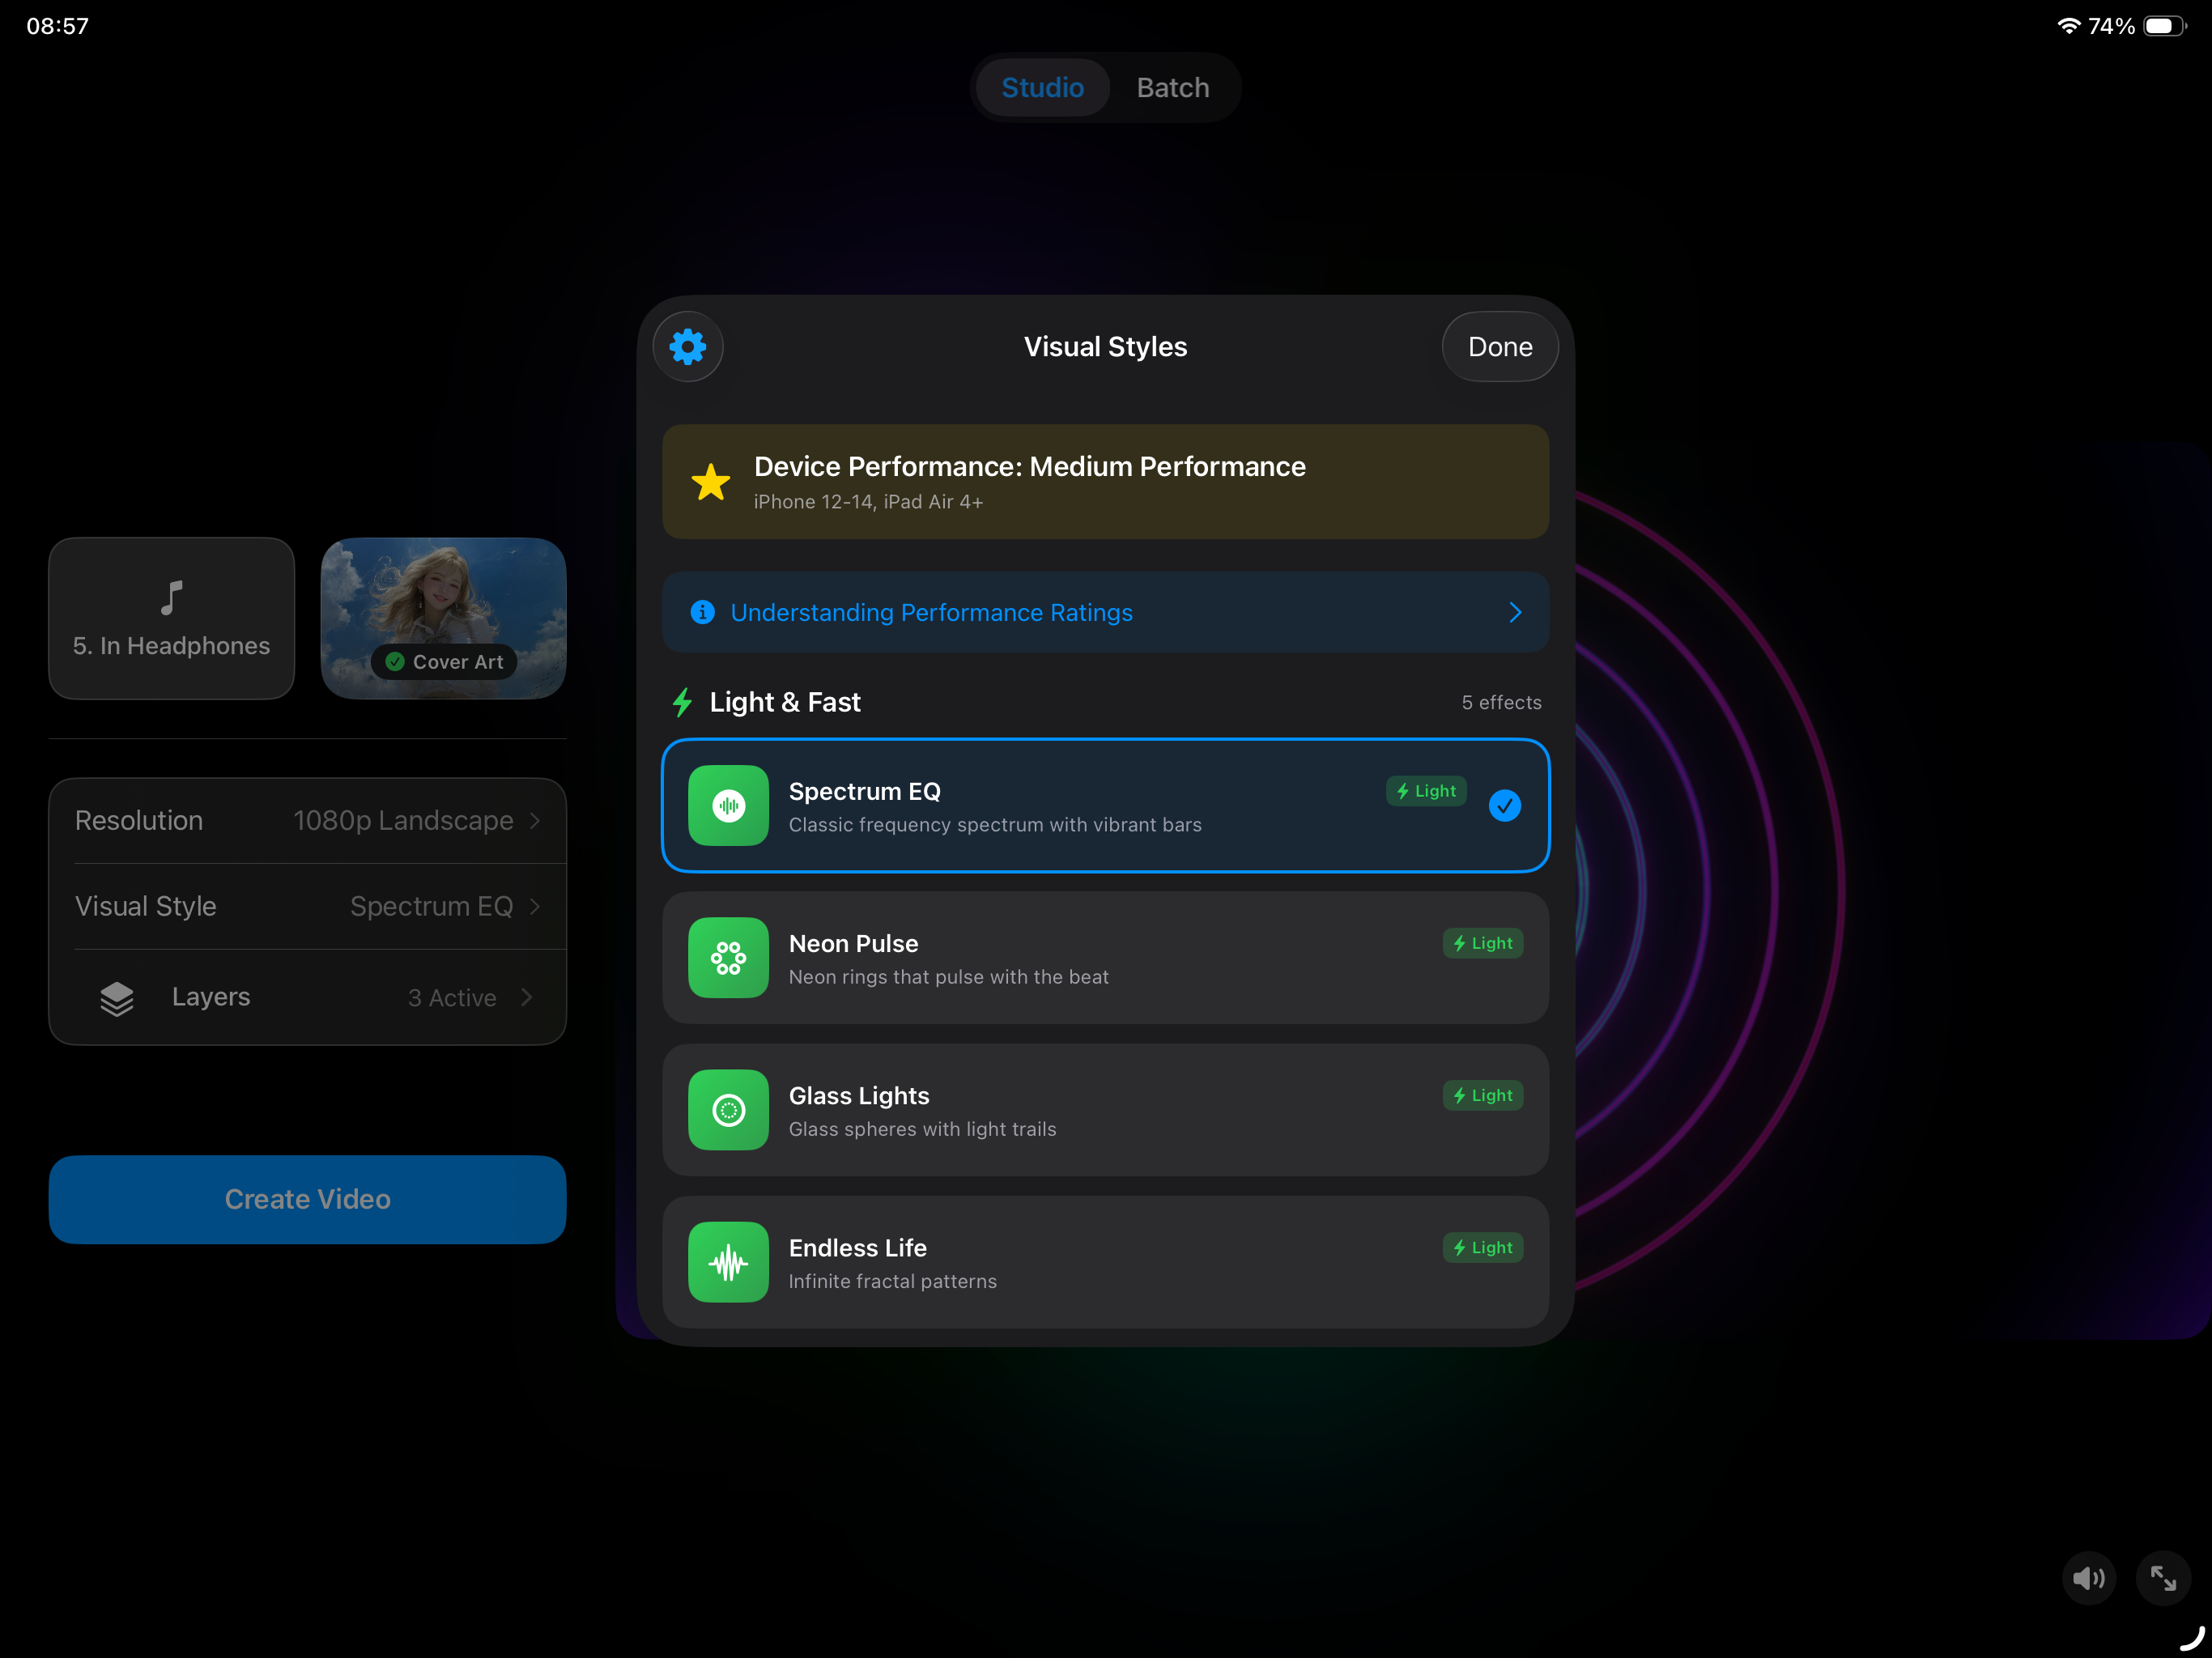Screen dimensions: 2212x1658
Task: Click the Endless Life waveform icon
Action: [728, 1262]
